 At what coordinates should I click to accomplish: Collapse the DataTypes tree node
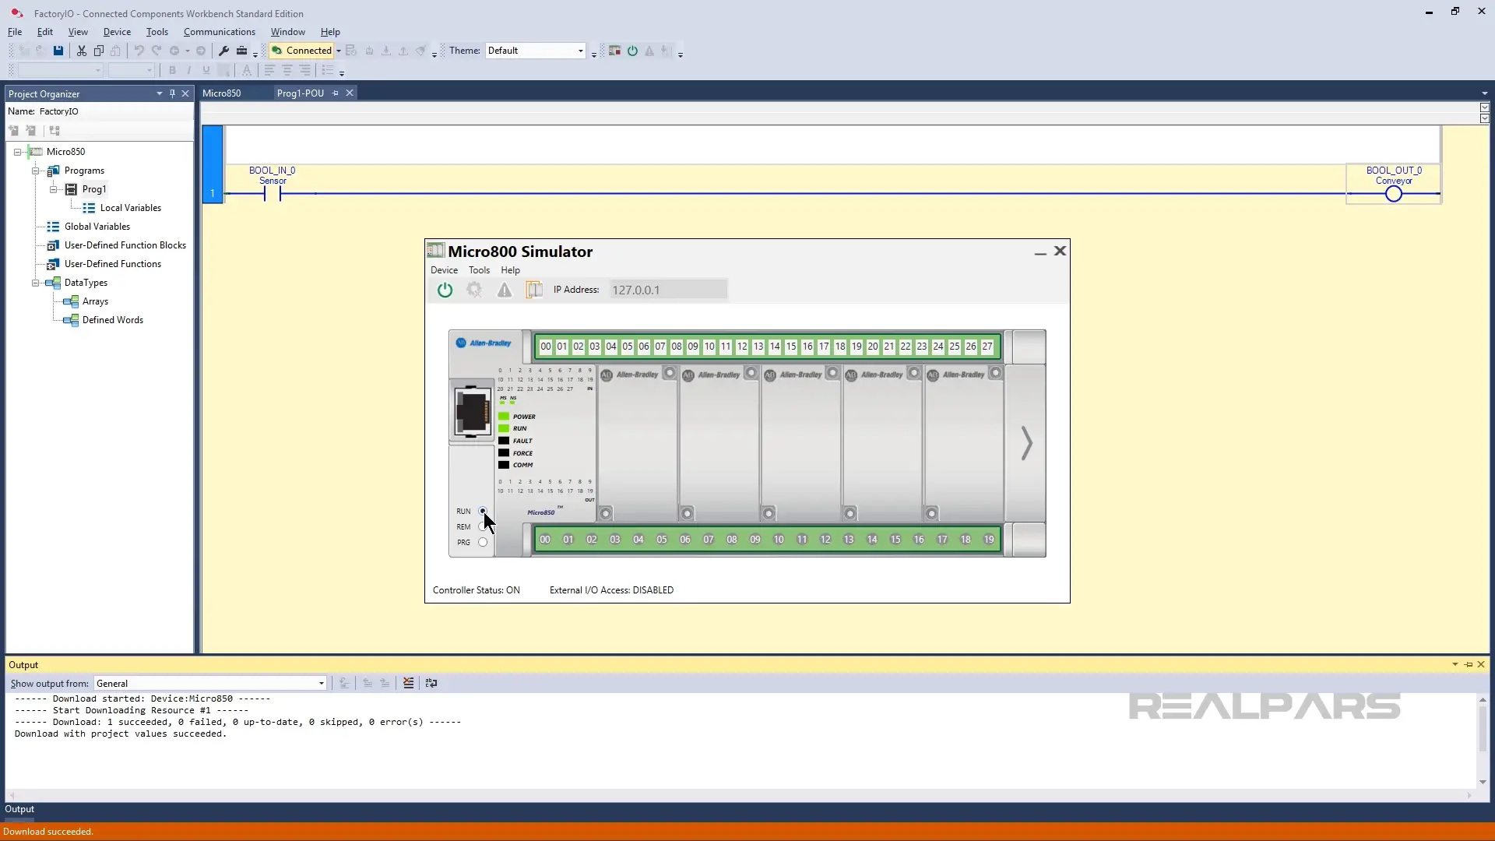coord(35,283)
